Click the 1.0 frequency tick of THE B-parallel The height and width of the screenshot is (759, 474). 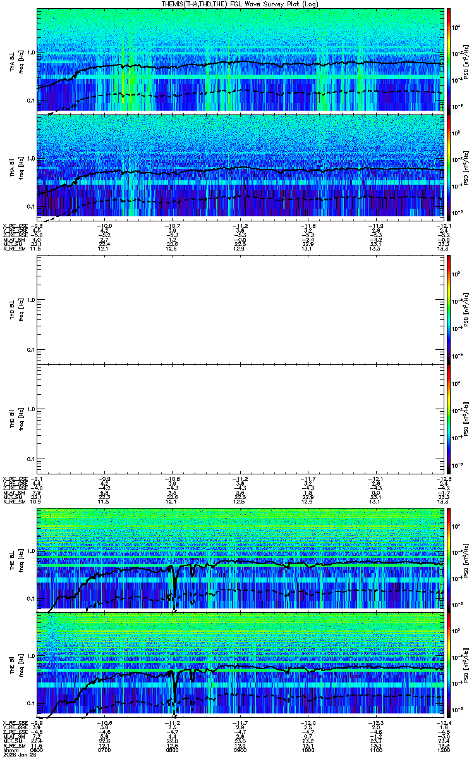point(30,657)
